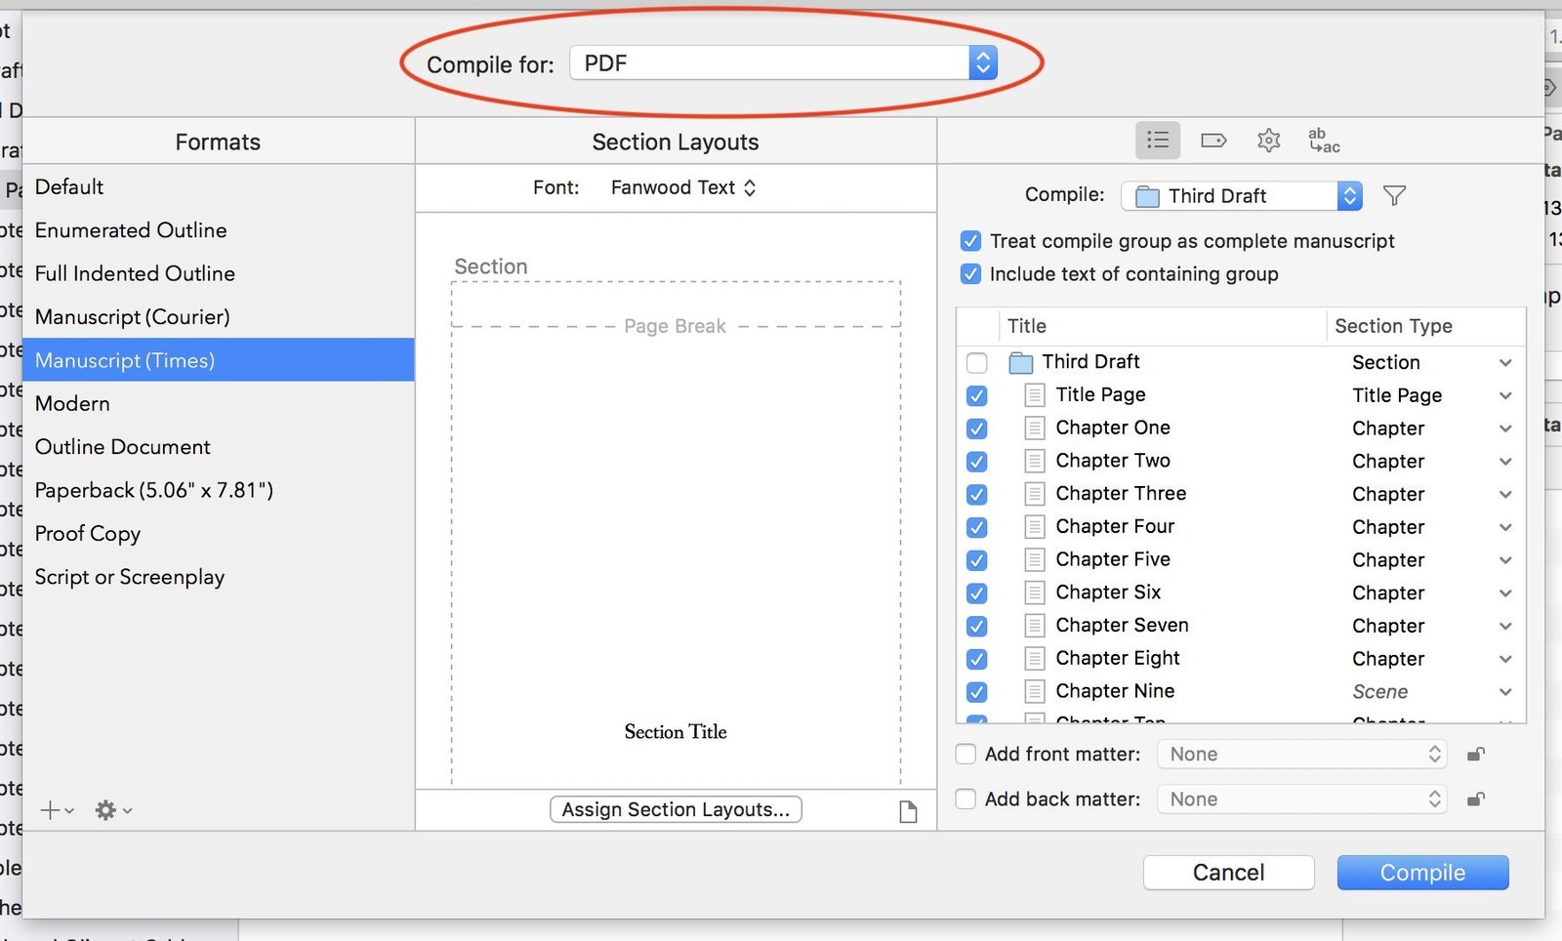The height and width of the screenshot is (941, 1562).
Task: Uncheck Chapter Five from compile list
Action: pyautogui.click(x=976, y=559)
